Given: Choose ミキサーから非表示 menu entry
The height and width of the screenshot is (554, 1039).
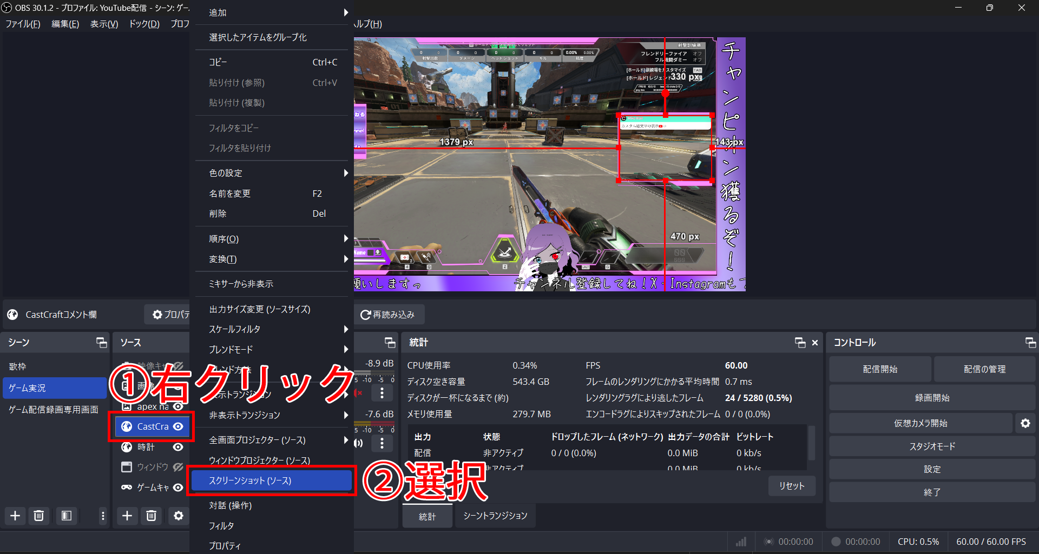Looking at the screenshot, I should pos(272,284).
